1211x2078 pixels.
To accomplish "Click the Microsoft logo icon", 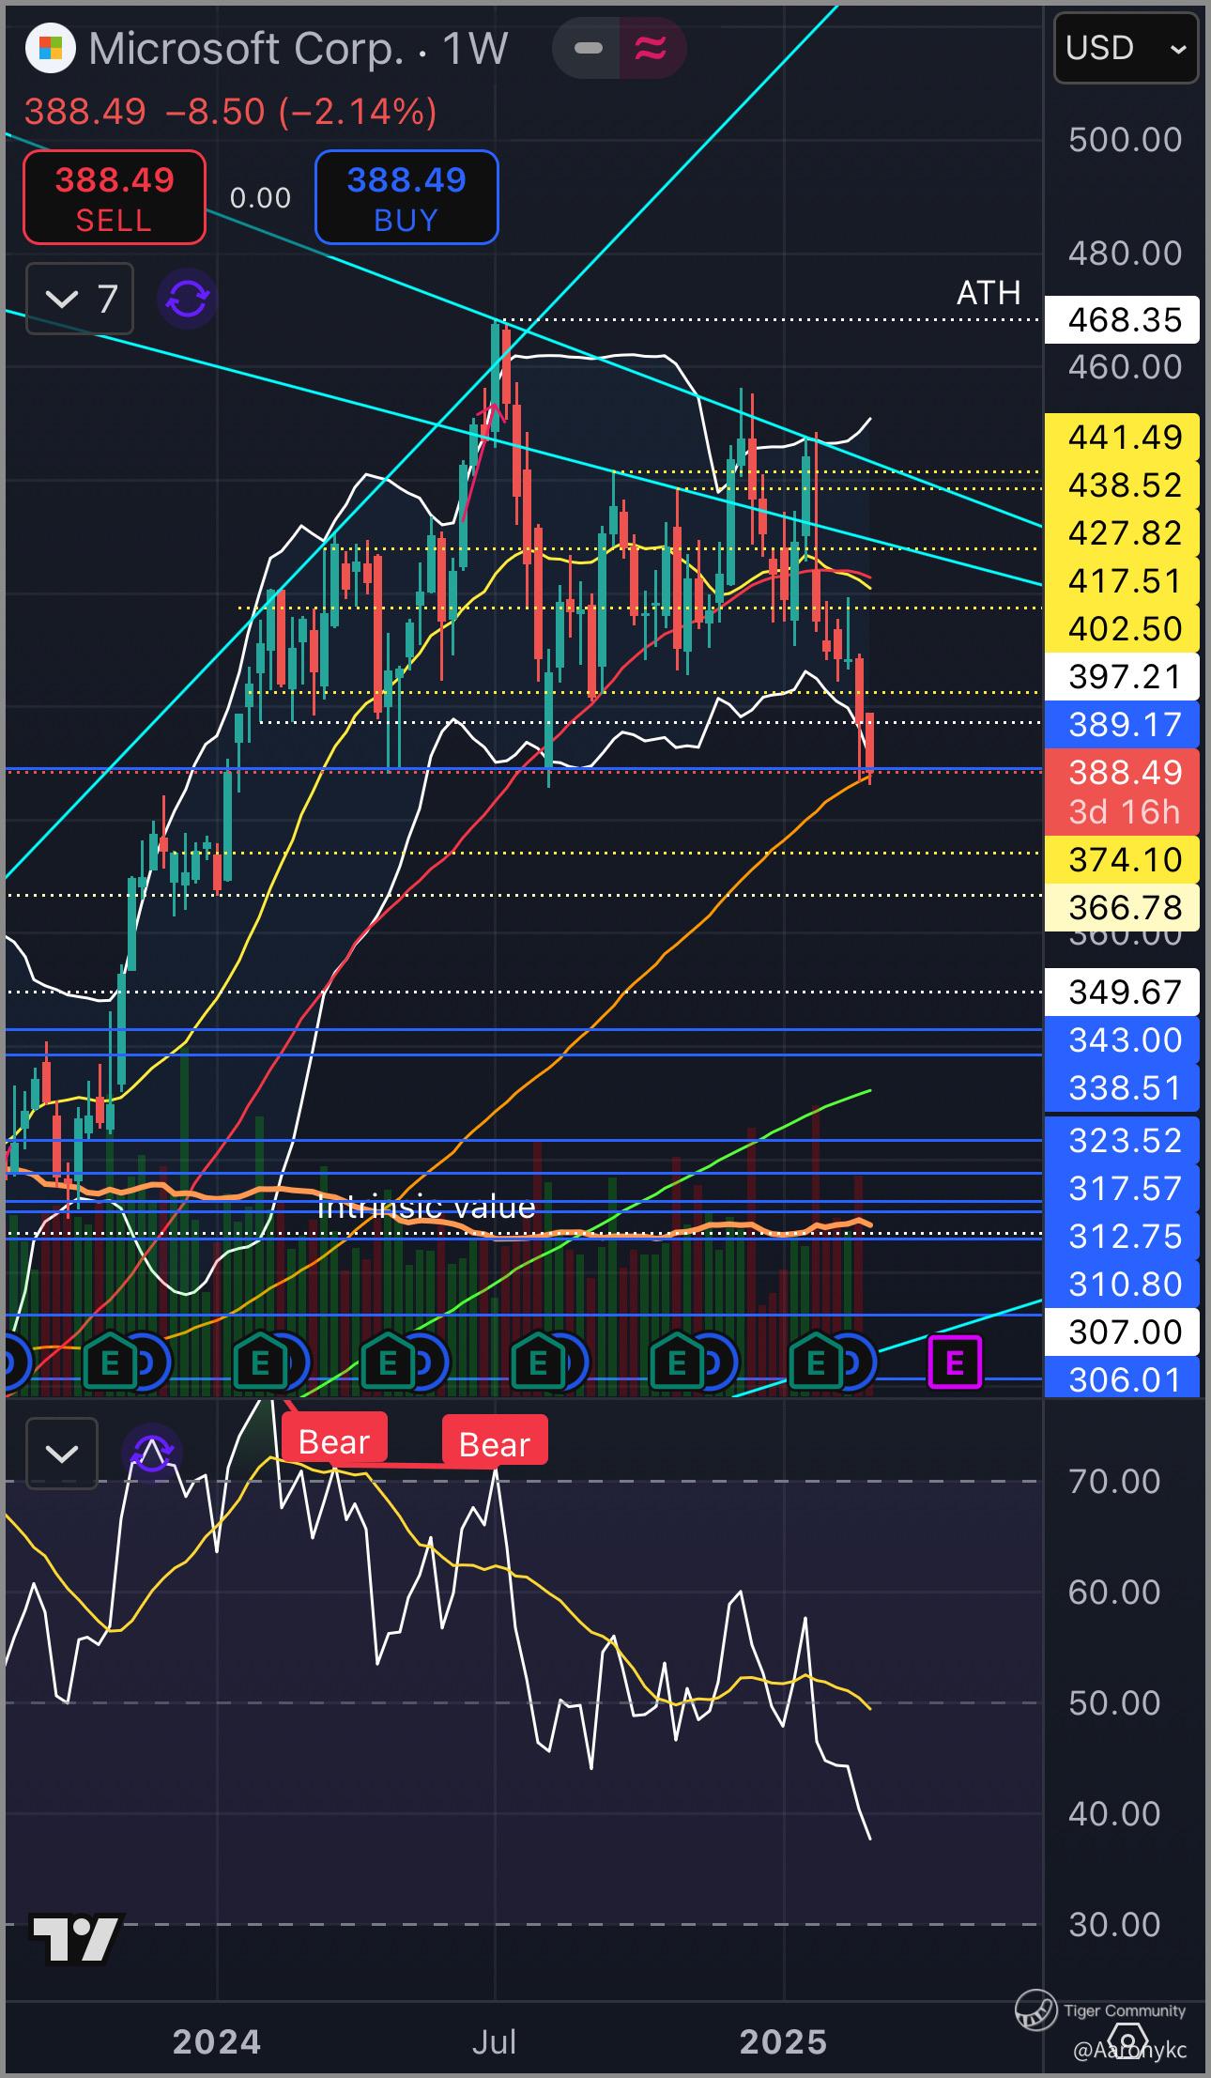I will pyautogui.click(x=50, y=49).
